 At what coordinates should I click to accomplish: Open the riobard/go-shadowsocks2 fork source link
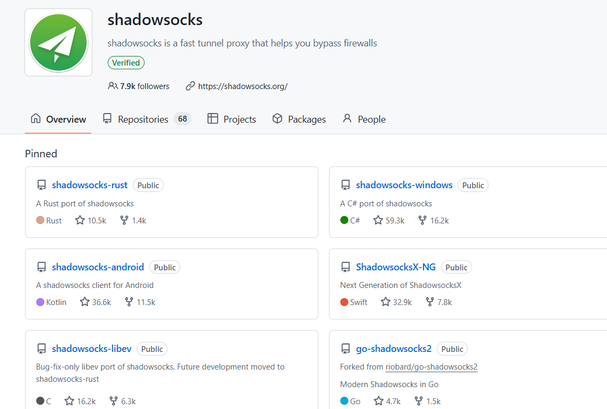pos(431,367)
